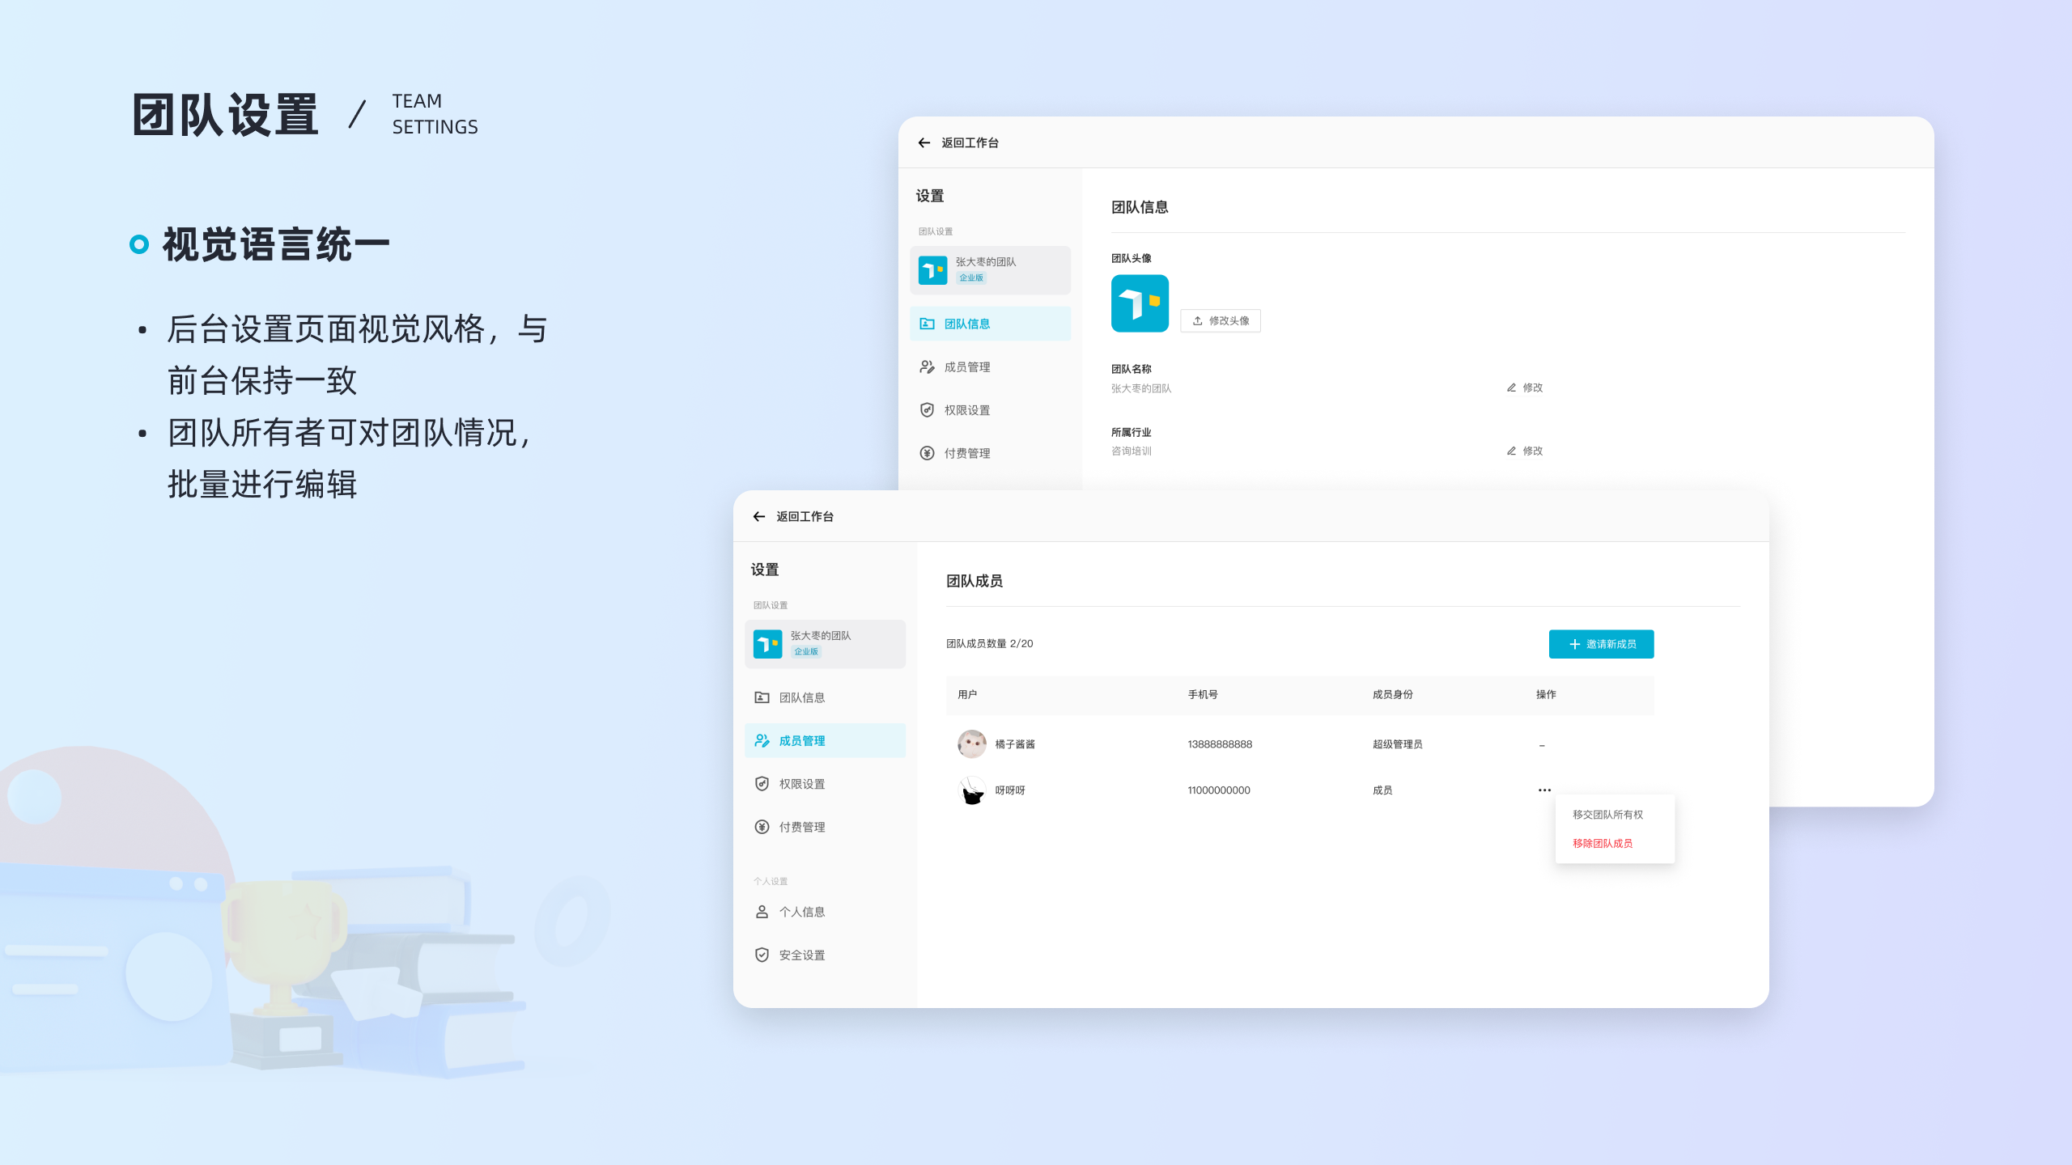Click 邀请新成员 button
This screenshot has height=1165, width=2072.
tap(1601, 644)
